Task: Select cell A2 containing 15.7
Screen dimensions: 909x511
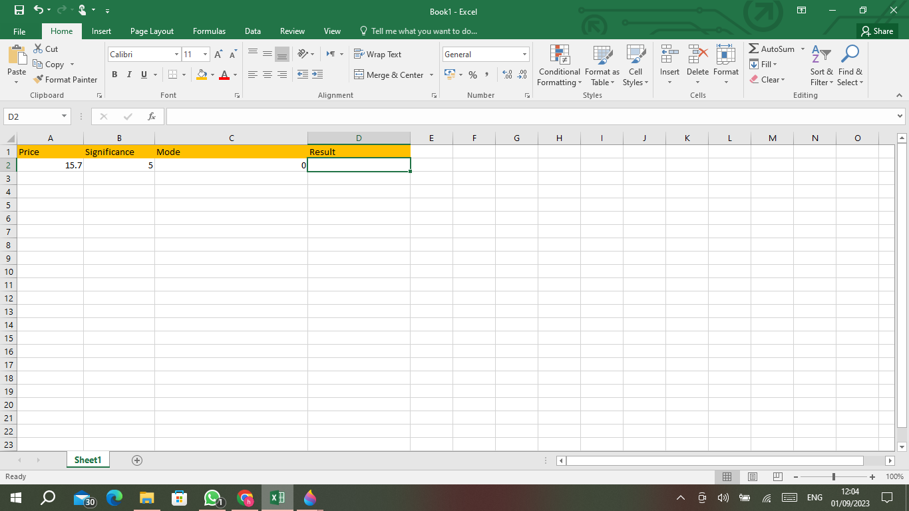Action: 50,165
